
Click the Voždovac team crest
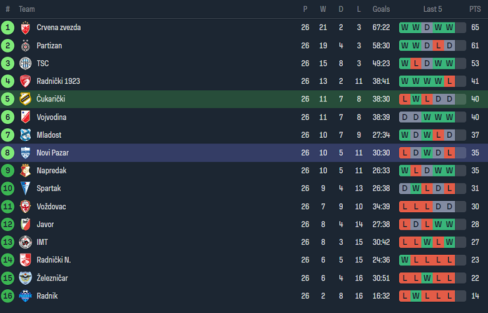pyautogui.click(x=26, y=207)
